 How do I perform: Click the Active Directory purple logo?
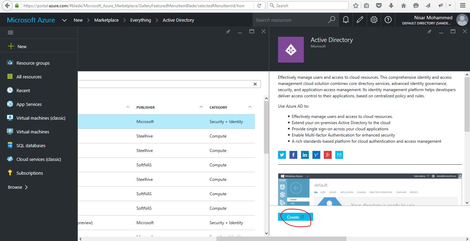coord(291,50)
